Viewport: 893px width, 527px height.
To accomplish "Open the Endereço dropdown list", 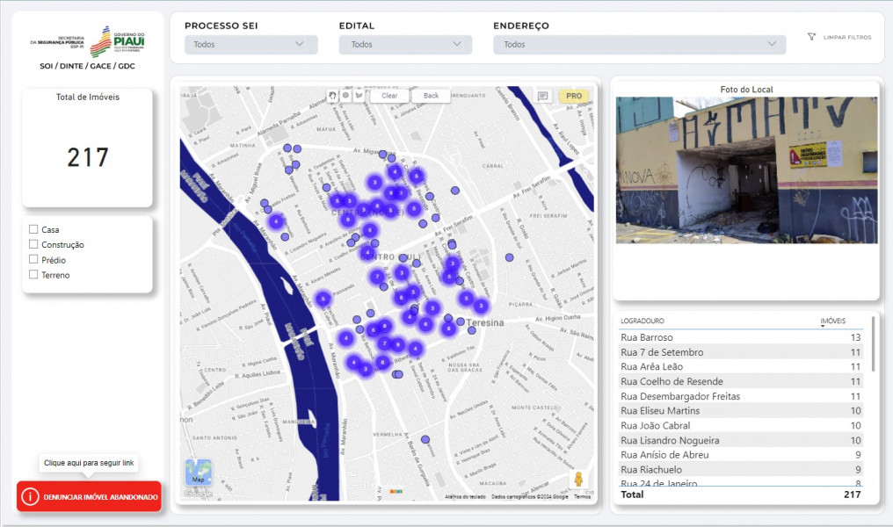I will [x=639, y=44].
